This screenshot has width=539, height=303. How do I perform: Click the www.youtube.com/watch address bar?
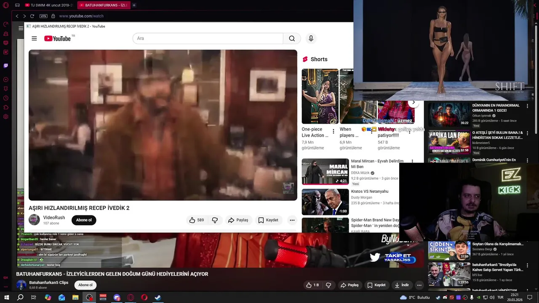tap(81, 16)
